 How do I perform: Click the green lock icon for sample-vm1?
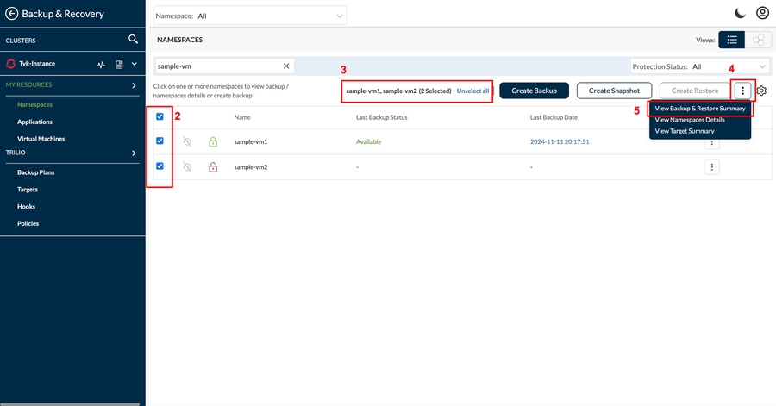pyautogui.click(x=213, y=141)
